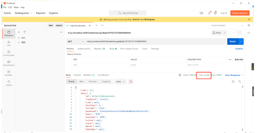Image resolution: width=257 pixels, height=133 pixels.
Task: Toggle the environment quick look eye icon
Action: click(249, 25)
